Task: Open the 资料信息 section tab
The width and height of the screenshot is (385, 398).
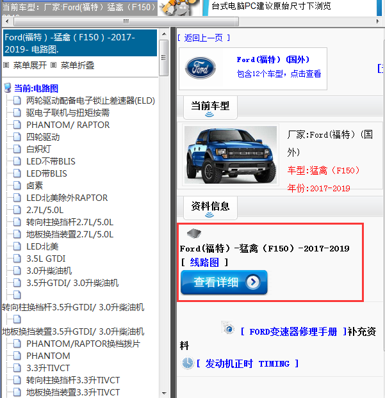Action: click(210, 208)
